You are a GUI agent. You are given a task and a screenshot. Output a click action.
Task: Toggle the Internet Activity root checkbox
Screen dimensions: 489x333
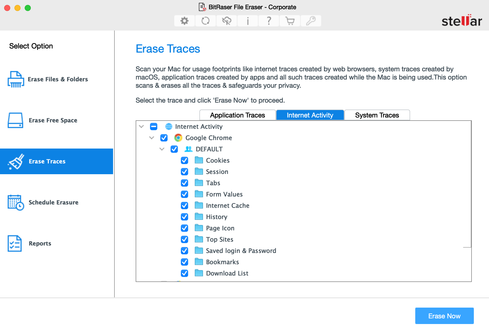[154, 126]
